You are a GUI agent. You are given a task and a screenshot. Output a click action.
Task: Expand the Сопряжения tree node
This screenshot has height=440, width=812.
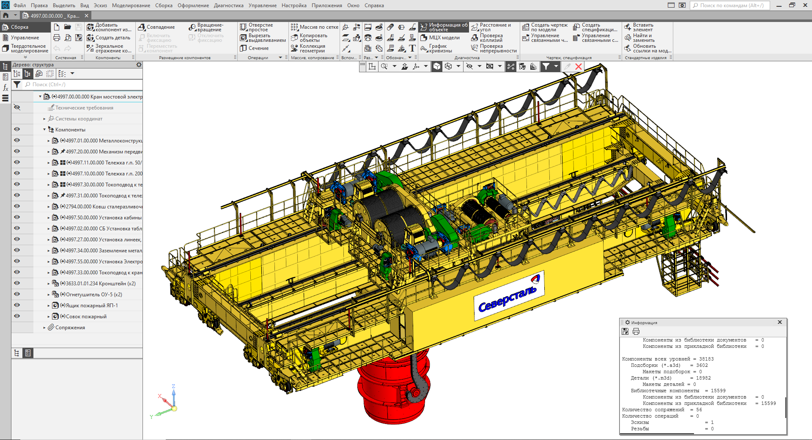point(44,328)
